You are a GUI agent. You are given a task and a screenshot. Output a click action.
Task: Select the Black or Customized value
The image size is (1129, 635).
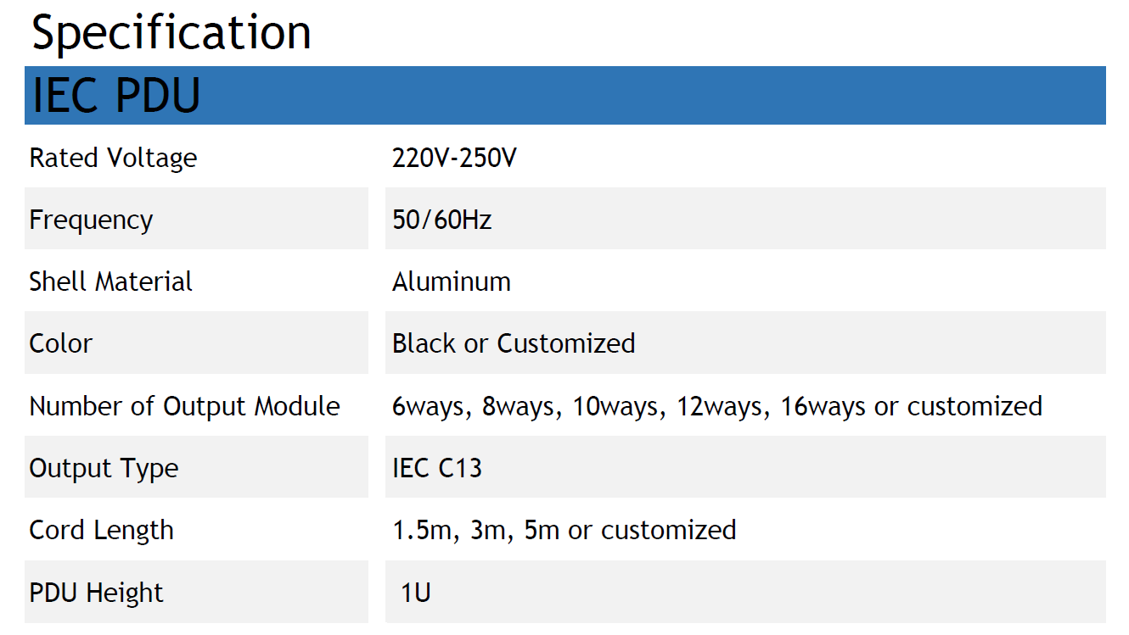pos(514,343)
